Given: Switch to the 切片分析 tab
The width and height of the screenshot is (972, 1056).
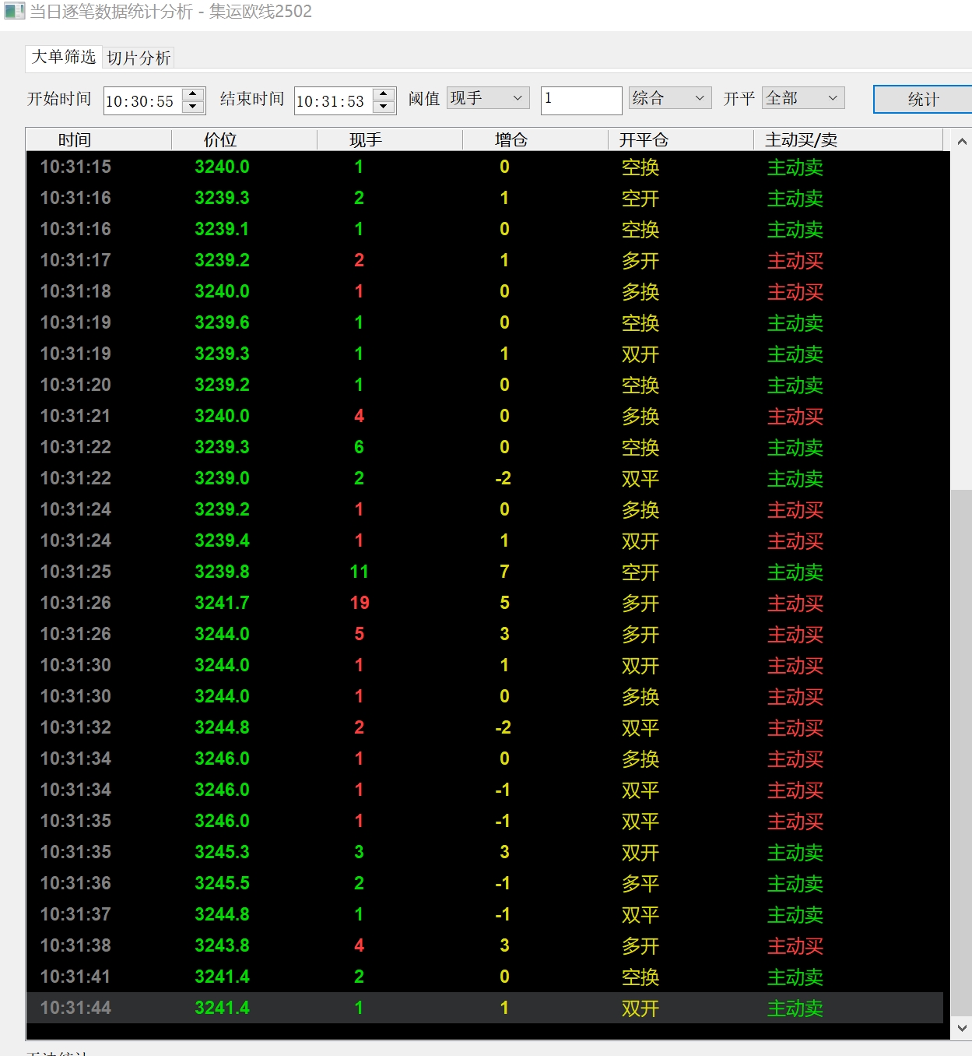Looking at the screenshot, I should (139, 58).
